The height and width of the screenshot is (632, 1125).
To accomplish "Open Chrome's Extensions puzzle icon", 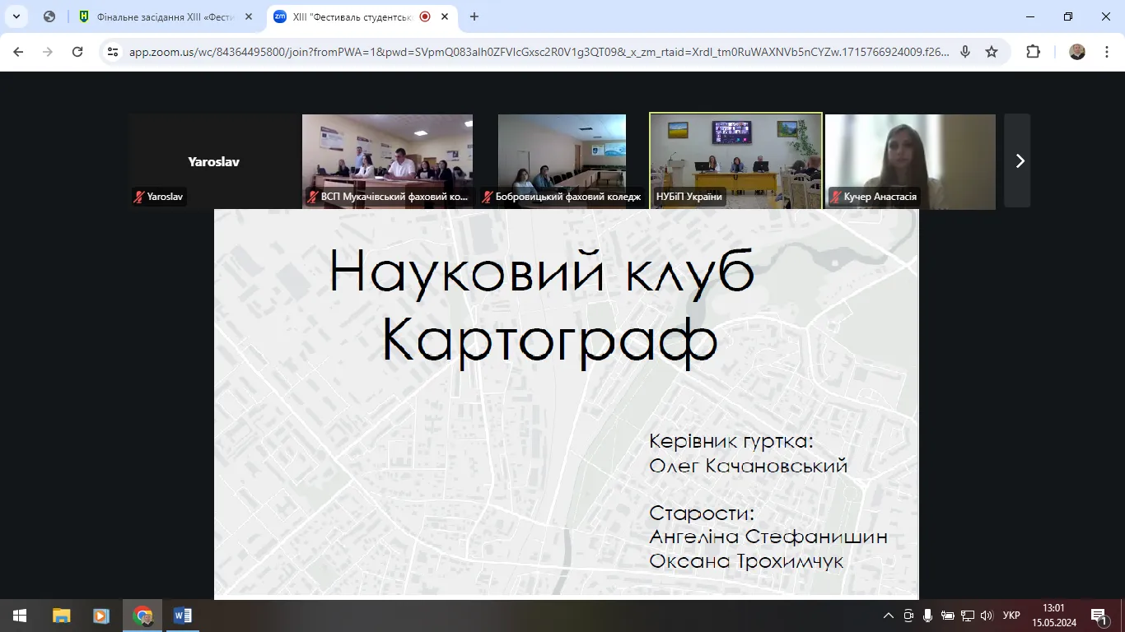I will 1033,51.
